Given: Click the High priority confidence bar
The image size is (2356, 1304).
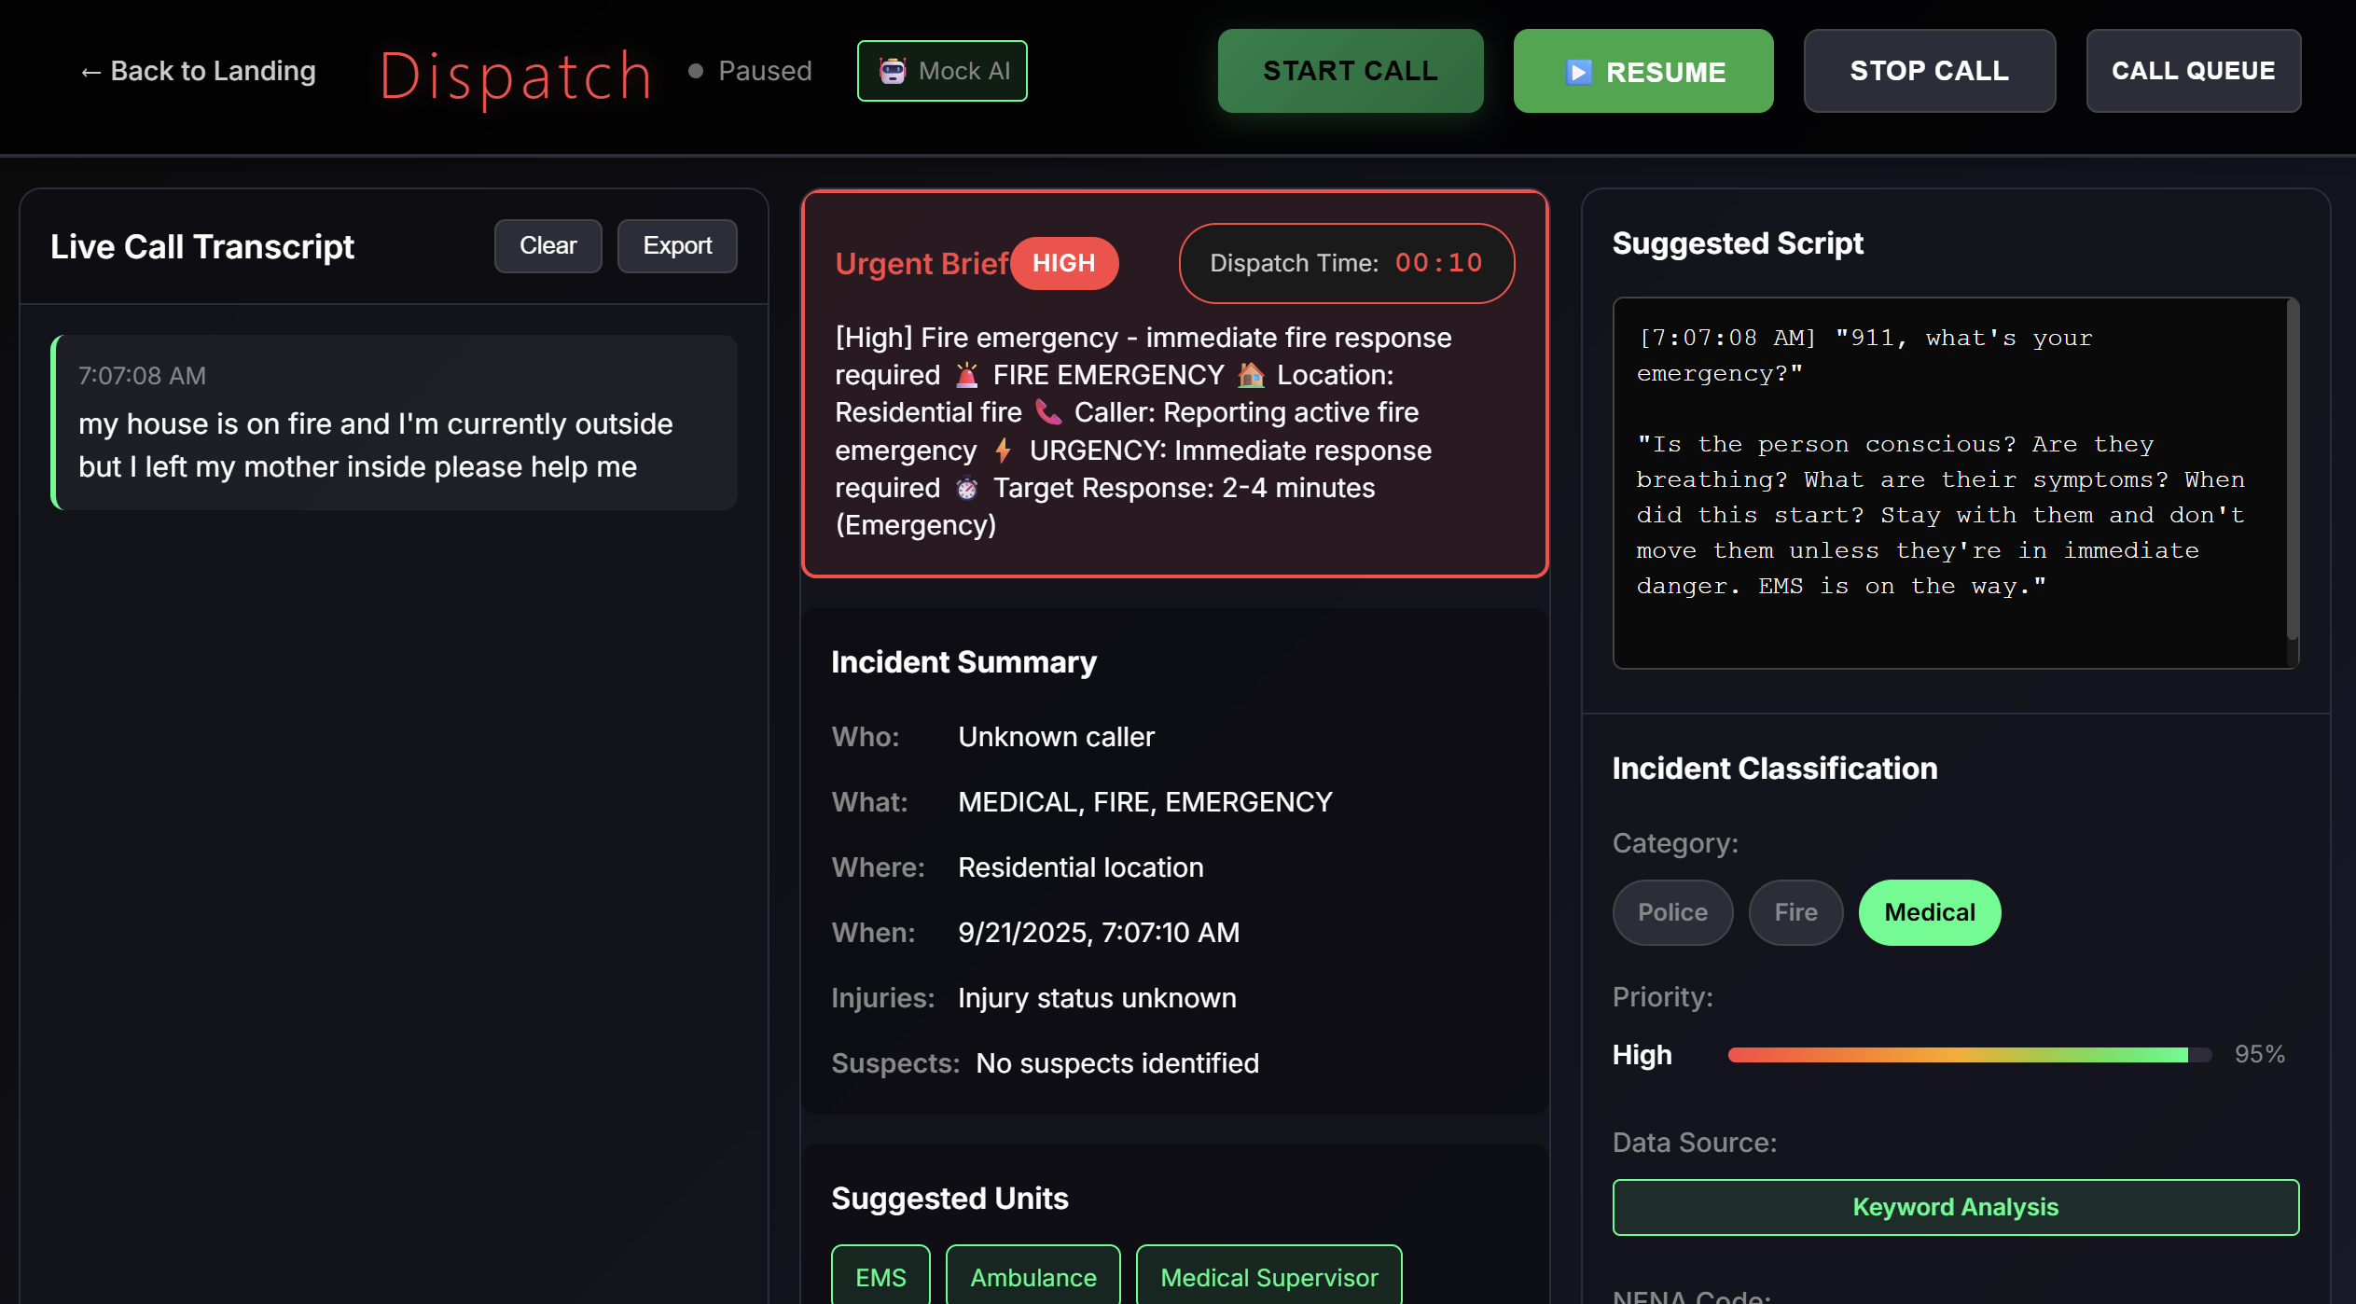Looking at the screenshot, I should pyautogui.click(x=1968, y=1055).
